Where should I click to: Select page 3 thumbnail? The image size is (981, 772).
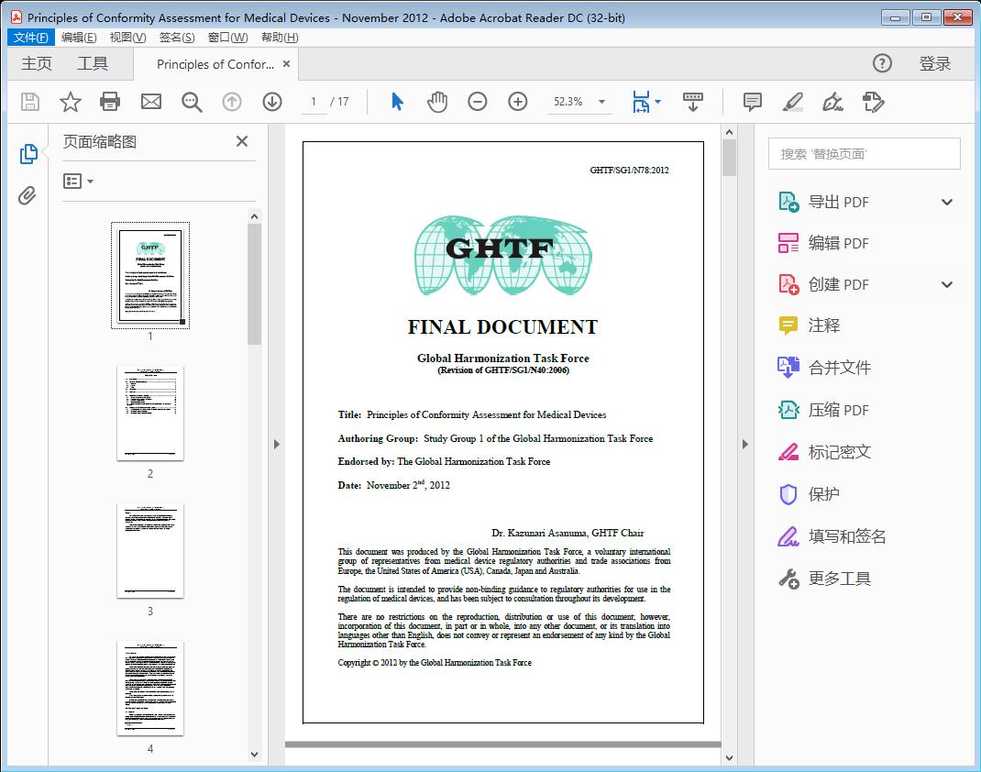150,550
